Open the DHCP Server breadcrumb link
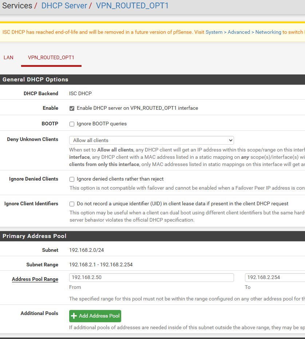Image resolution: width=305 pixels, height=339 pixels. [64, 6]
